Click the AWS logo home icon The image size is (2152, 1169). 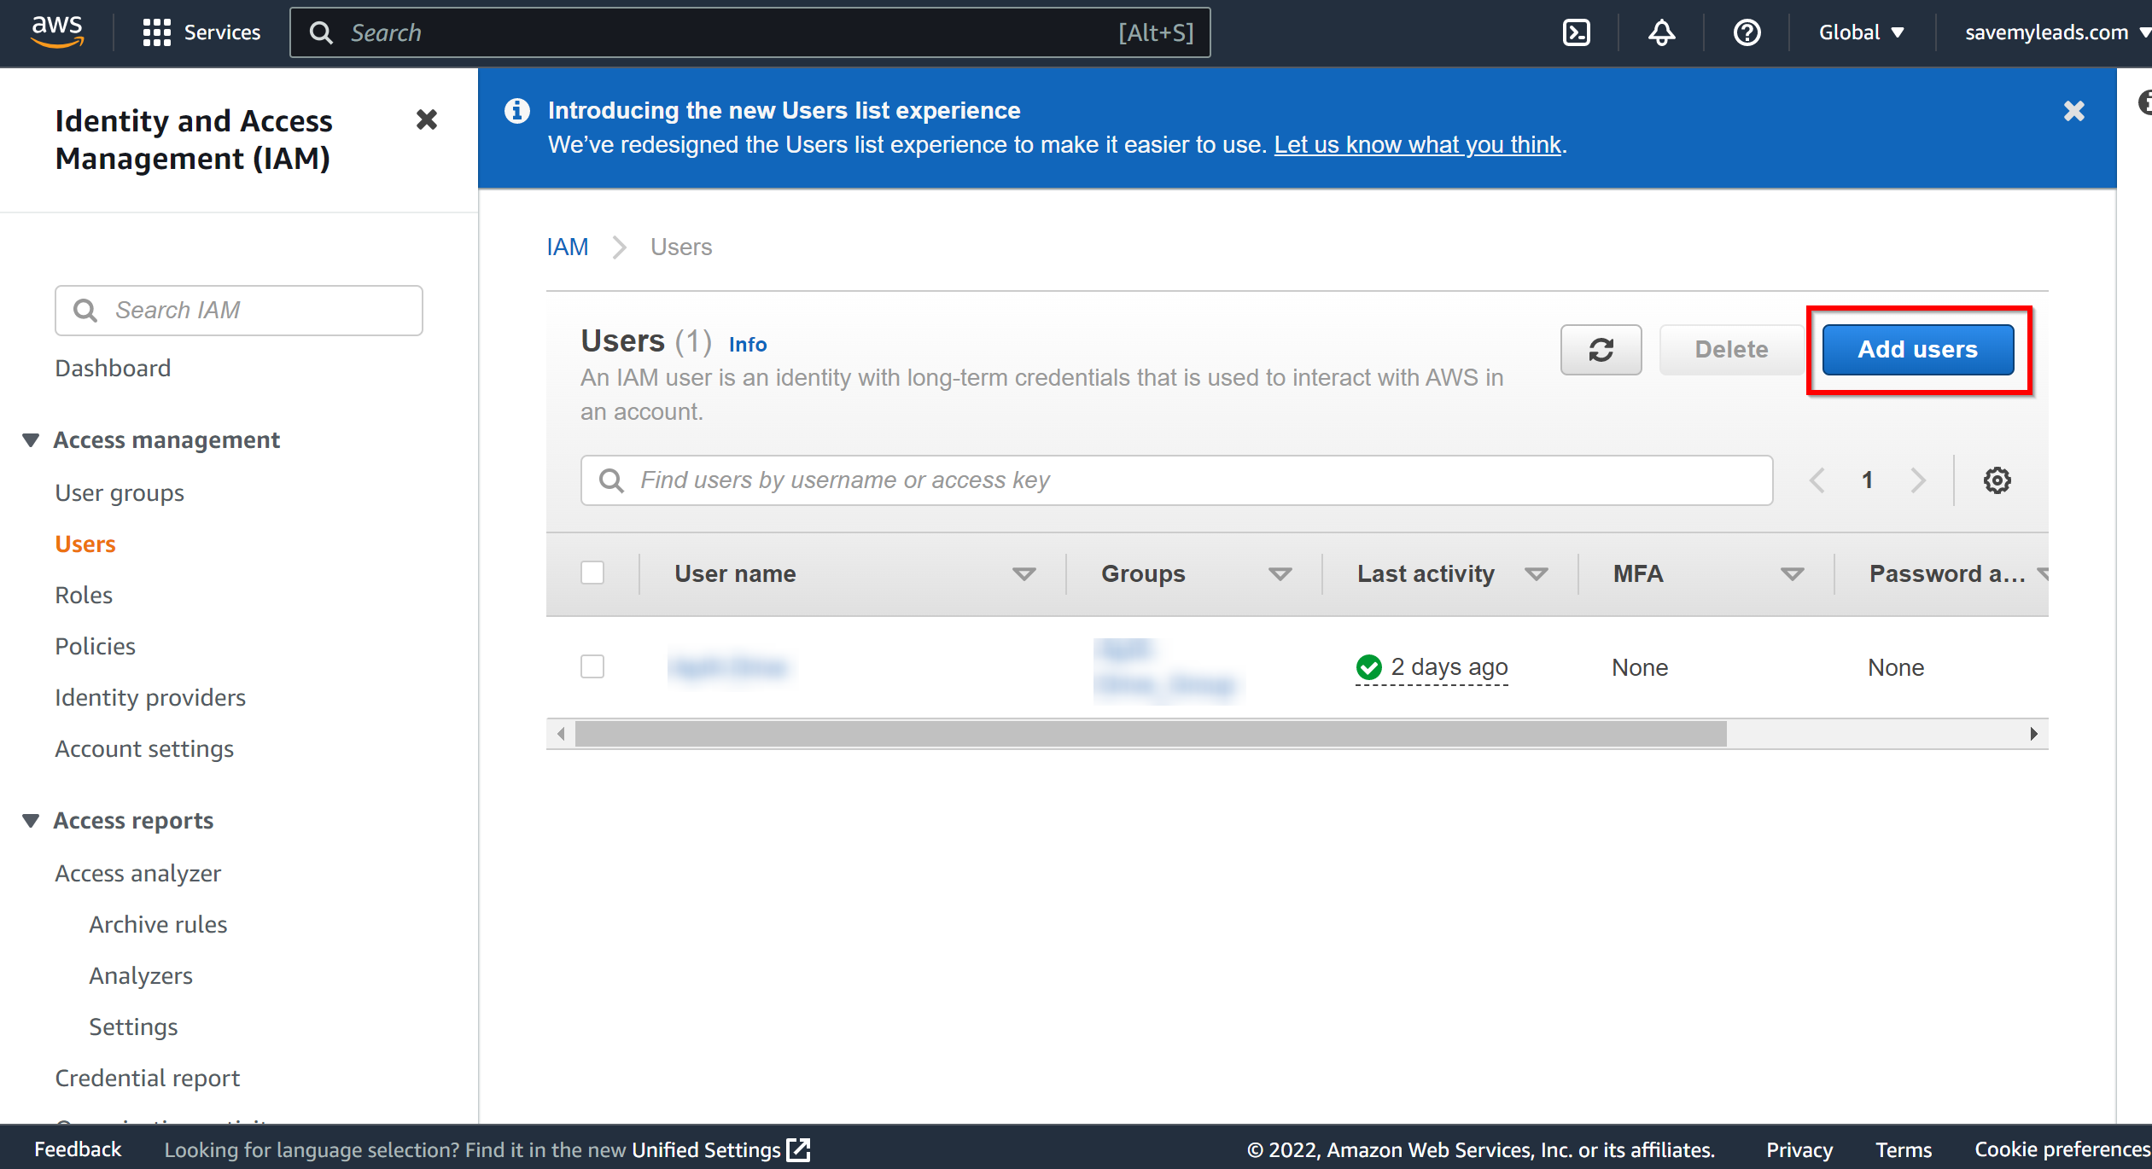pyautogui.click(x=55, y=32)
